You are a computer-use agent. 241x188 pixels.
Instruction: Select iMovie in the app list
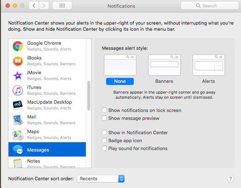(x=47, y=76)
